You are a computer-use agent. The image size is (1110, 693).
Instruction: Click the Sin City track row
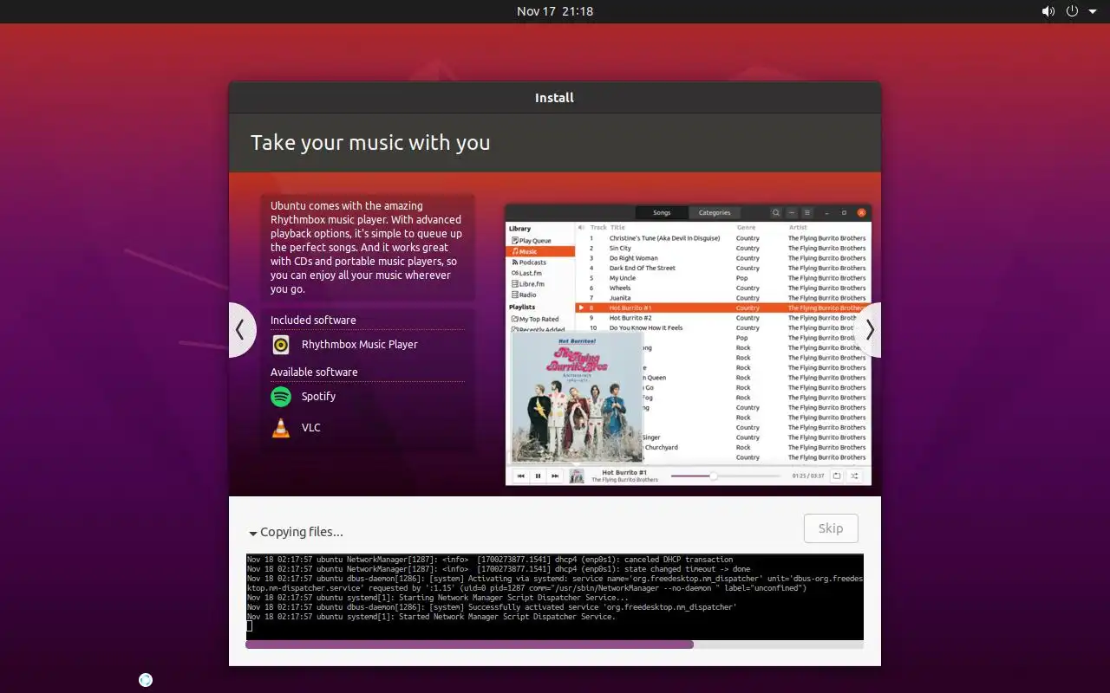pos(723,248)
